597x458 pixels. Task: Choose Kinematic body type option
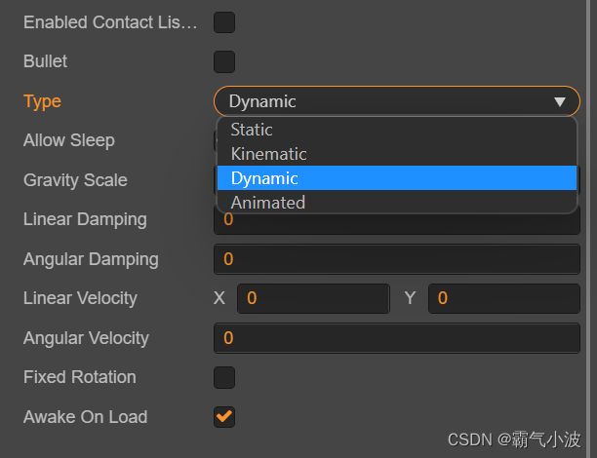397,154
